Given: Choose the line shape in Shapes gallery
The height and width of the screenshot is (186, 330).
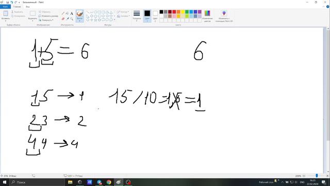Looking at the screenshot, I should click(x=88, y=12).
